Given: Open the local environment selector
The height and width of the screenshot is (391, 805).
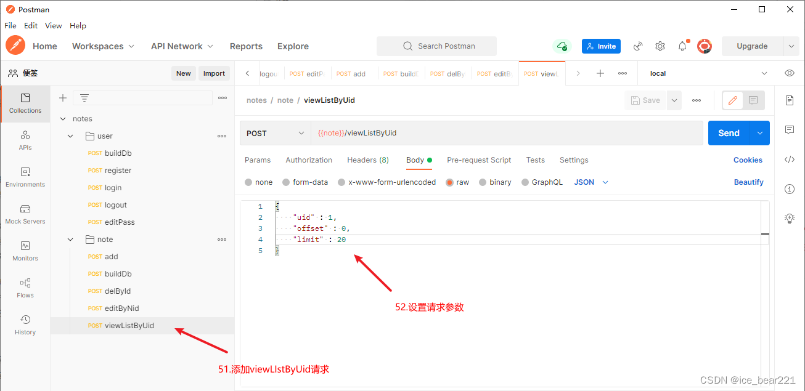Looking at the screenshot, I should [709, 73].
